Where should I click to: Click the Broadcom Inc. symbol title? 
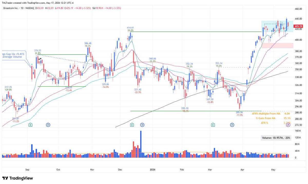(11, 8)
